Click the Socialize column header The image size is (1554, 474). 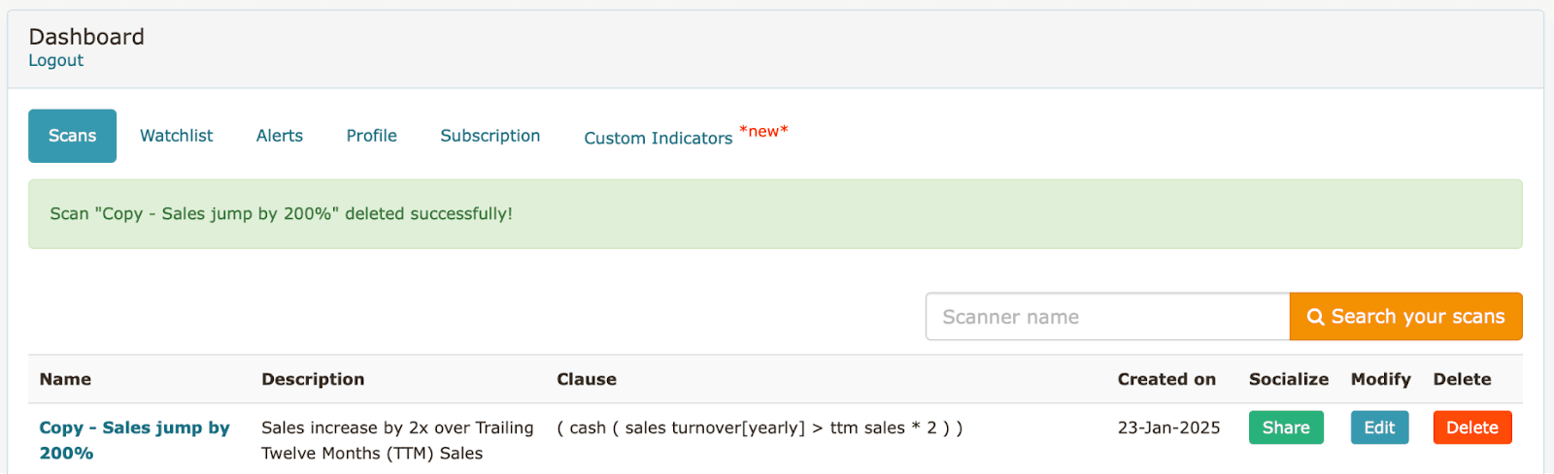pos(1288,379)
